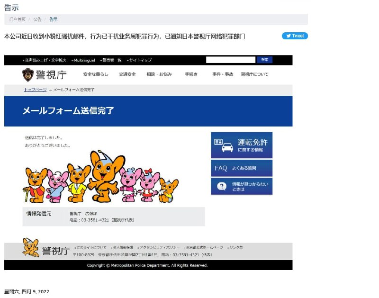The height and width of the screenshot is (298, 379).
Task: Click the search text field in header
Action: click(231, 60)
